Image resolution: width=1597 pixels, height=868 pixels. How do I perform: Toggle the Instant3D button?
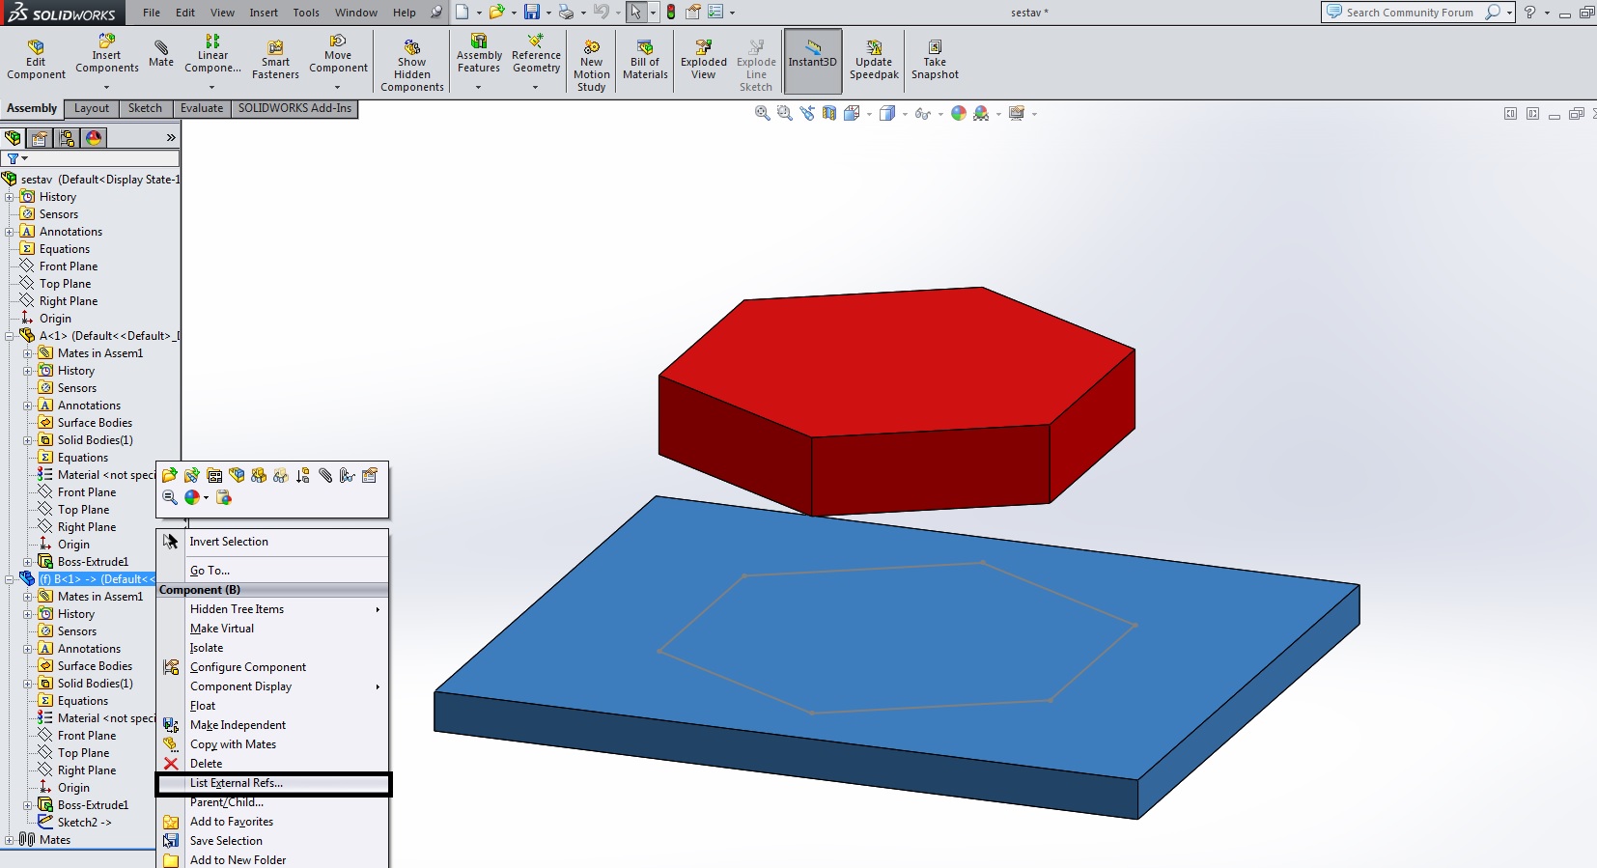click(812, 60)
